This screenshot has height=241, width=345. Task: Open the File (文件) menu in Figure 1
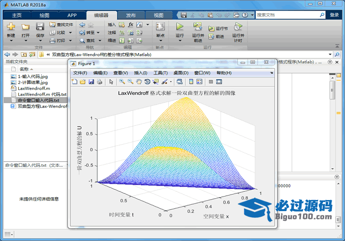(x=80, y=73)
